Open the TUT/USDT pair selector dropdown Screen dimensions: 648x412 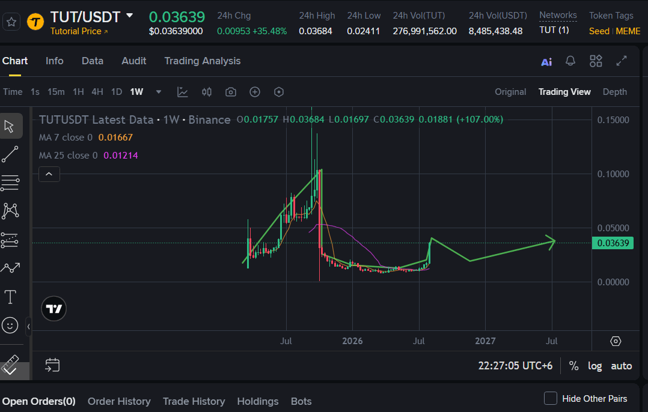point(130,16)
